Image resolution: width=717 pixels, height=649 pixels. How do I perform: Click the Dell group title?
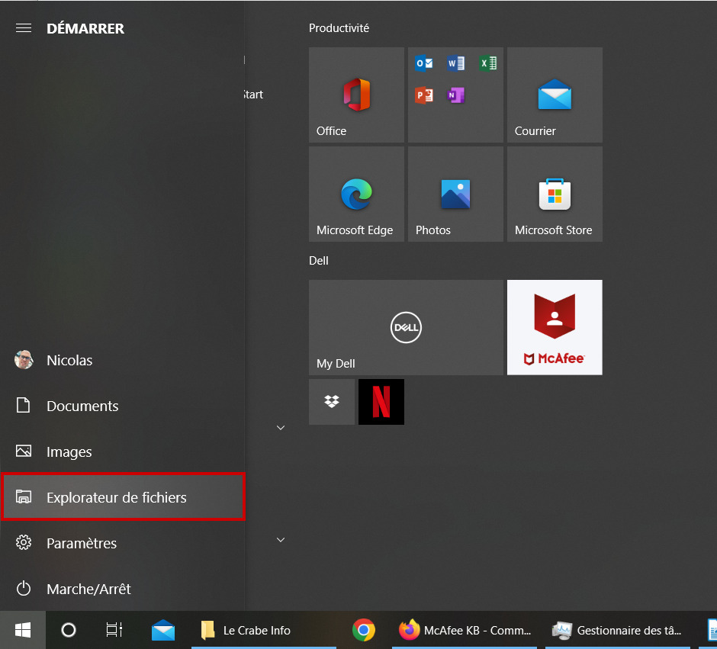319,261
